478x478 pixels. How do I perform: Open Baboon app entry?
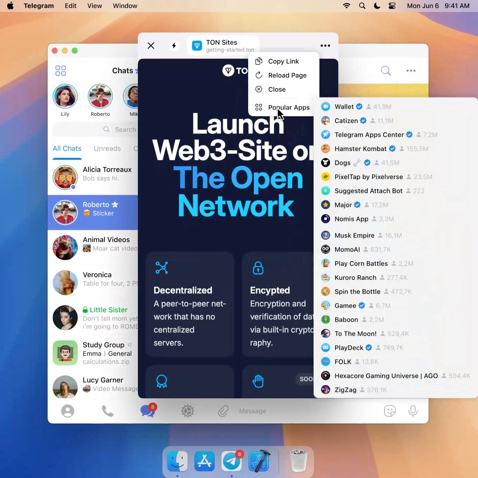[395, 319]
